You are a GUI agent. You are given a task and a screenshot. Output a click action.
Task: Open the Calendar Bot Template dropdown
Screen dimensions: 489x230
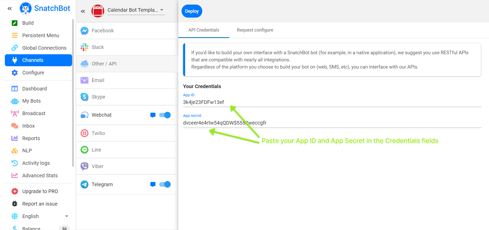136,10
